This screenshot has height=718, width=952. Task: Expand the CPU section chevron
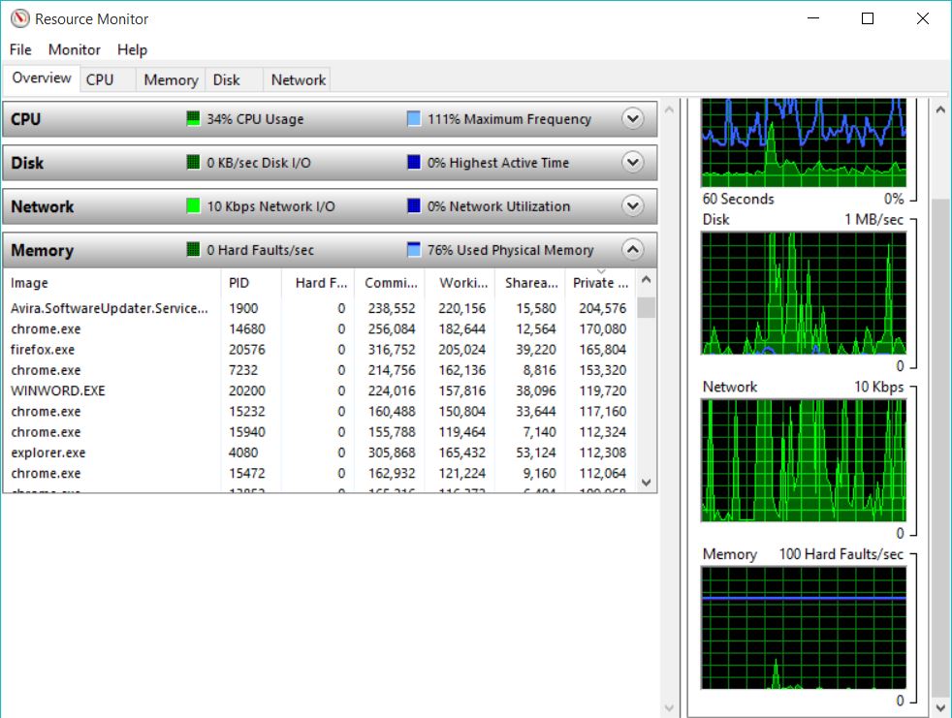[x=633, y=118]
